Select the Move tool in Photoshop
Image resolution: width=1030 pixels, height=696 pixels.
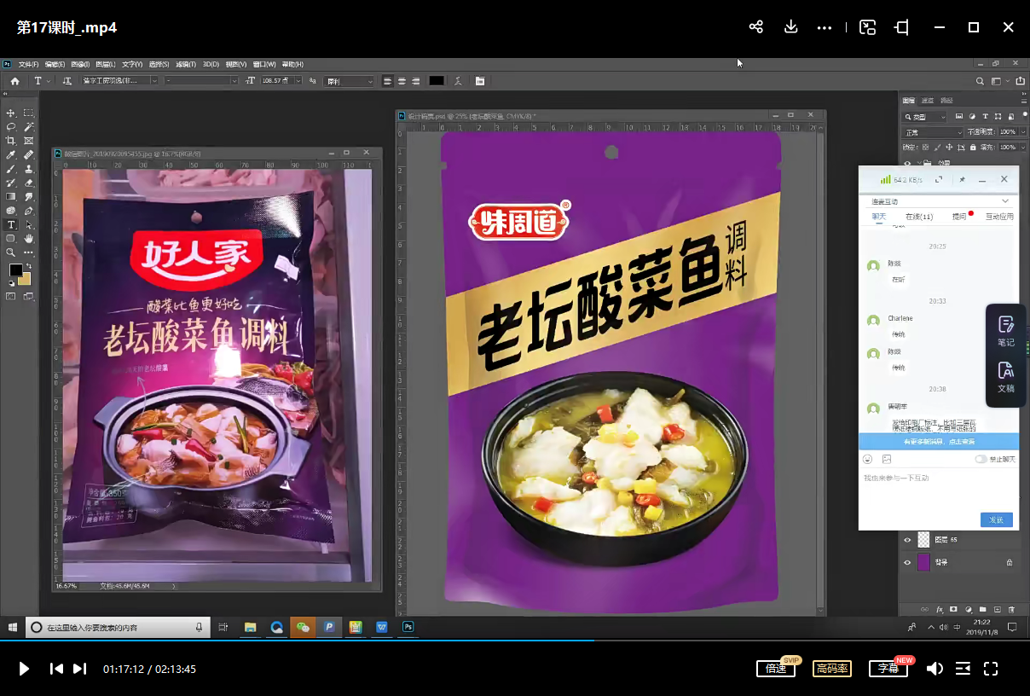click(x=11, y=113)
